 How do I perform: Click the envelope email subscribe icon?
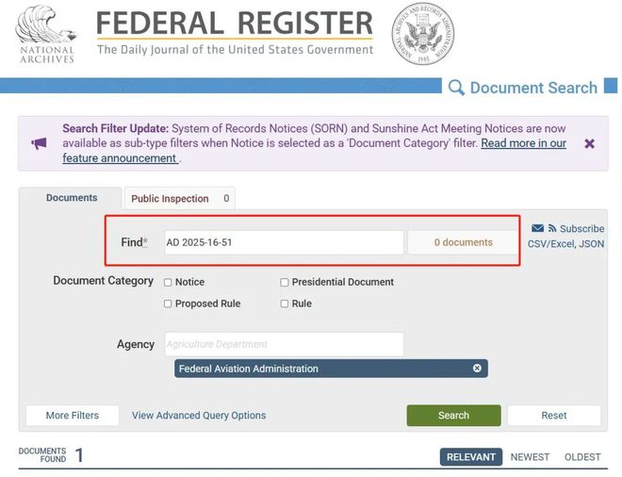tap(537, 228)
